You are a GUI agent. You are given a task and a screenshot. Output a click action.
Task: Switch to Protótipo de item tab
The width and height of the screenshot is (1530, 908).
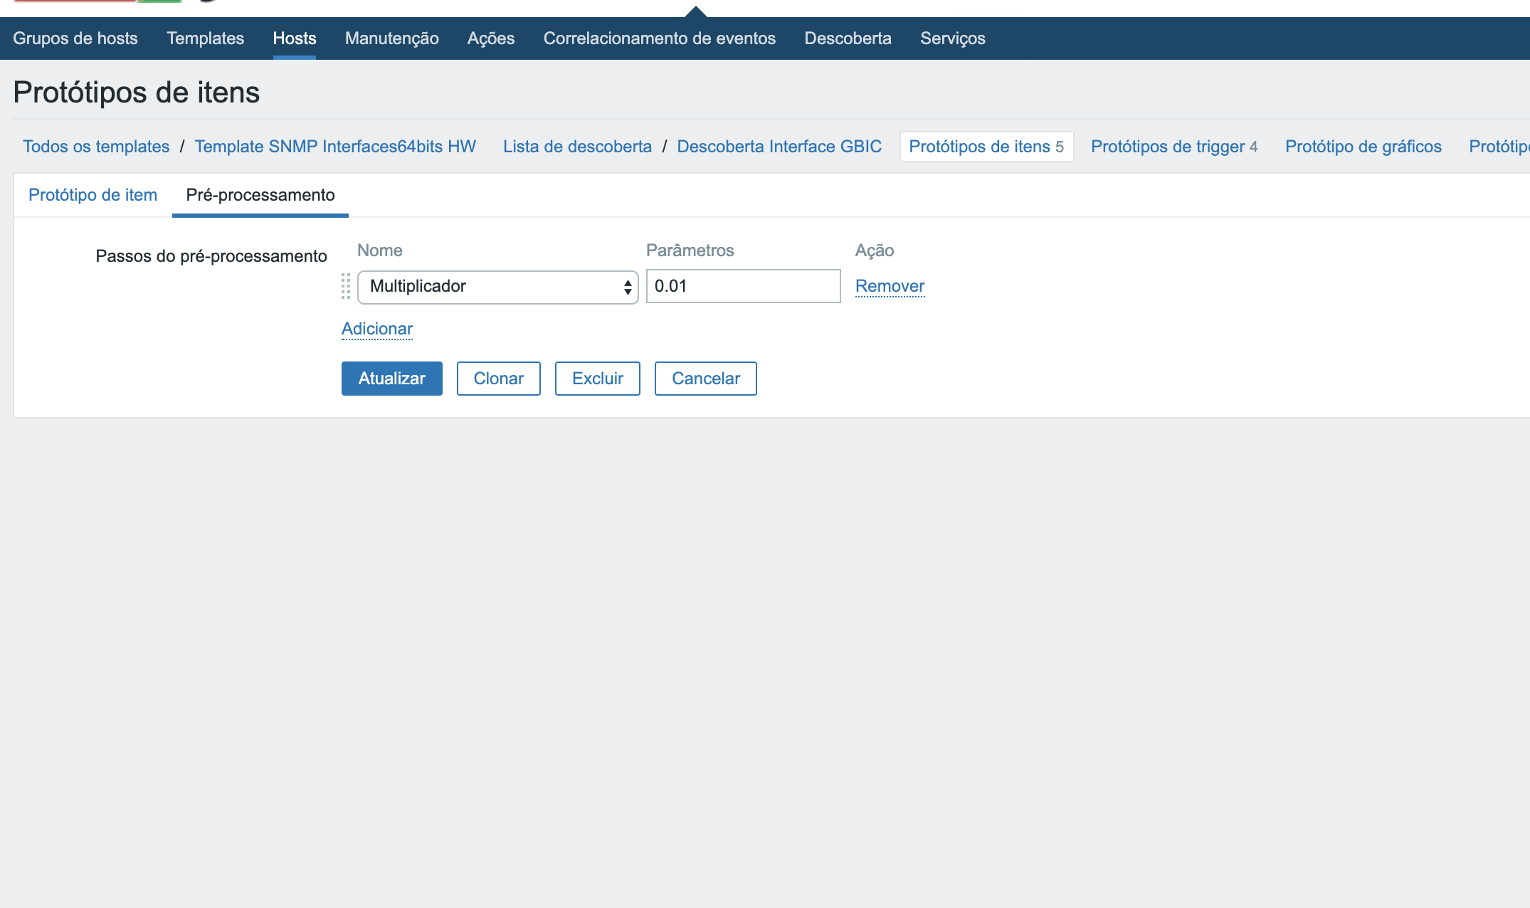(x=93, y=195)
